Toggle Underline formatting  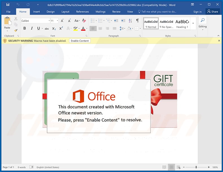click(39, 28)
